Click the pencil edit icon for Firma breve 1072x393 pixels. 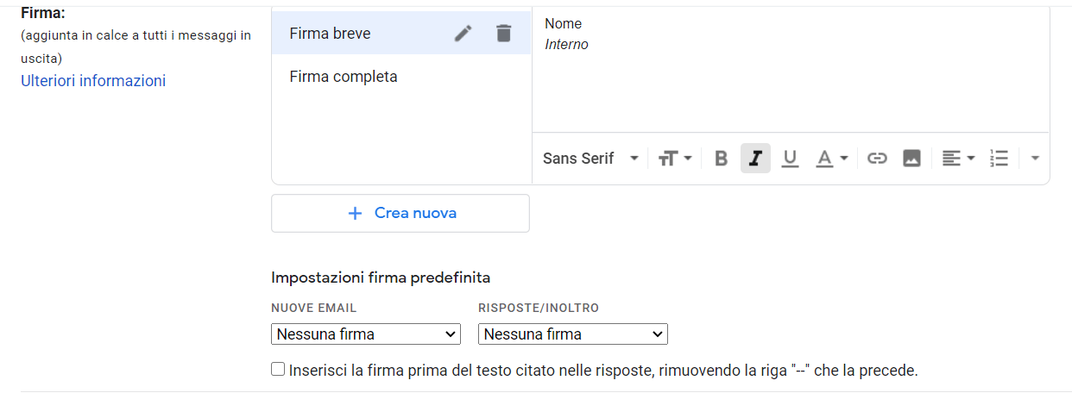[463, 34]
